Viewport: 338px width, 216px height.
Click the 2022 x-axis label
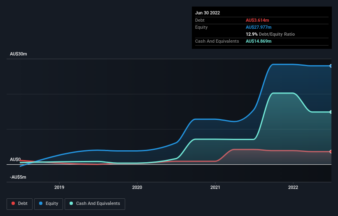coord(293,187)
